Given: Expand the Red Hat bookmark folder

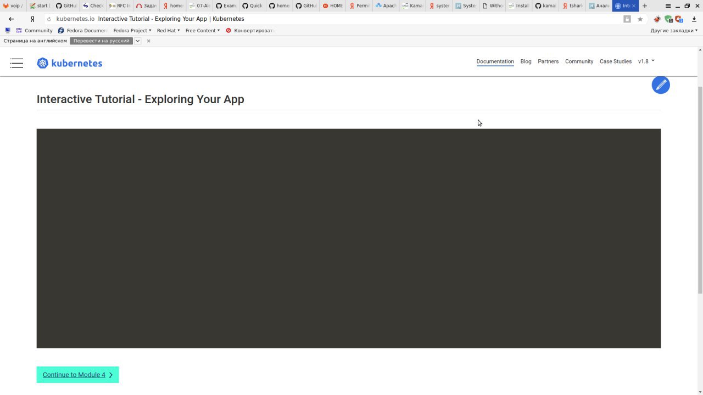Looking at the screenshot, I should (168, 30).
